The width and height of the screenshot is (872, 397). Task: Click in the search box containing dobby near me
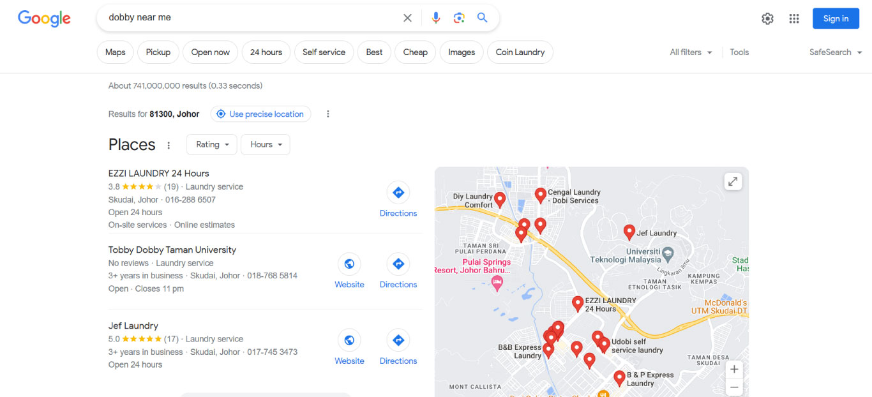click(x=249, y=18)
